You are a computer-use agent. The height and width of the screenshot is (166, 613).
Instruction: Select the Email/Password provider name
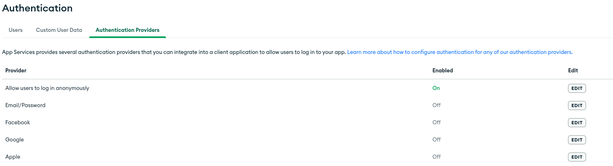coord(25,105)
